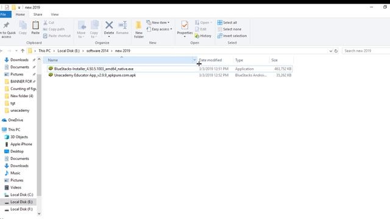Select the Unacademy Educator App apk file
The height and width of the screenshot is (219, 390).
click(x=169, y=75)
